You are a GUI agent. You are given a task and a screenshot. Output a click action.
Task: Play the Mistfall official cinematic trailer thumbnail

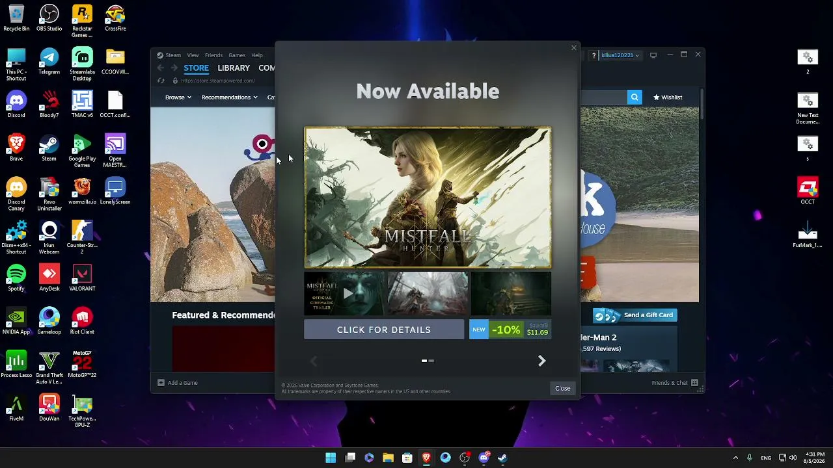[344, 293]
